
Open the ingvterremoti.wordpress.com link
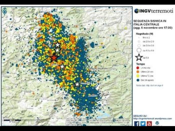tap(152, 119)
